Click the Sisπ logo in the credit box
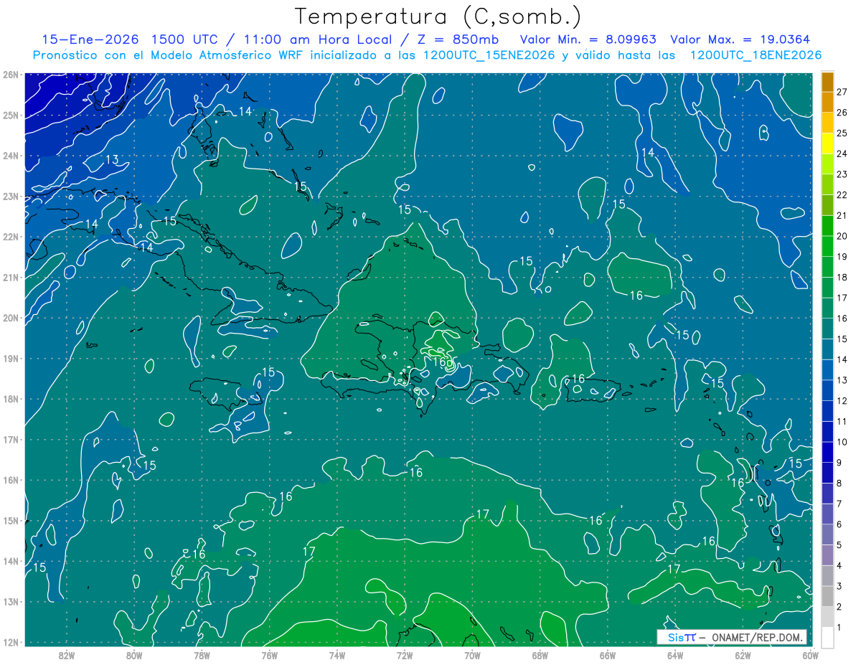The height and width of the screenshot is (665, 861). click(682, 637)
